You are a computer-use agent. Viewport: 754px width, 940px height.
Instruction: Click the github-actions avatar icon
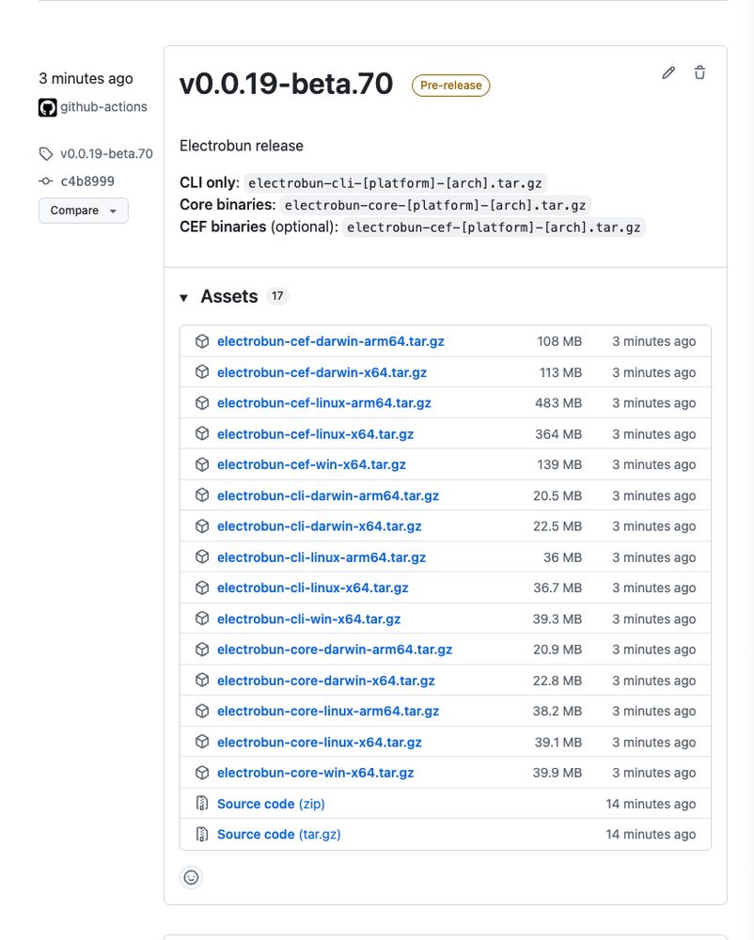click(47, 107)
